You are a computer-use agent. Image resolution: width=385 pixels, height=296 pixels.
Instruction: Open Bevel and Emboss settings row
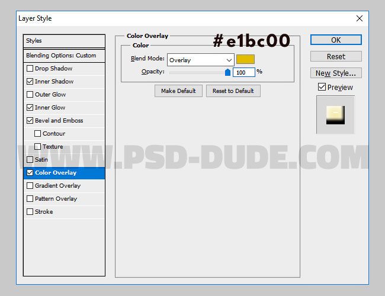click(64, 121)
